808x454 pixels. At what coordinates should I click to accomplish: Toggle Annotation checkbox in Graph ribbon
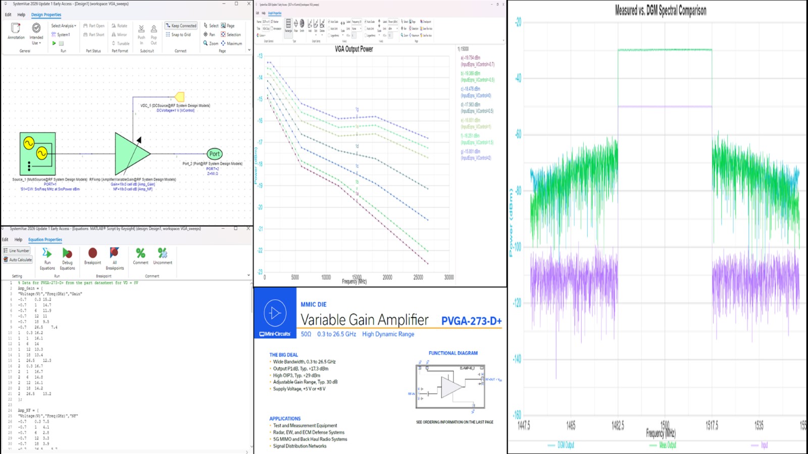(276, 29)
